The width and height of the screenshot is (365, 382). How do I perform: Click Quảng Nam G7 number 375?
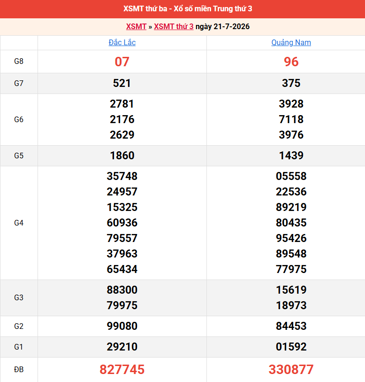pyautogui.click(x=291, y=83)
